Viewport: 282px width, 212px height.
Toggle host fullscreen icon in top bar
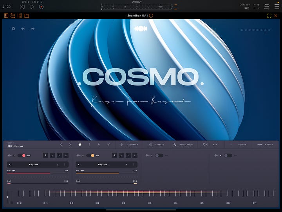click(x=256, y=7)
